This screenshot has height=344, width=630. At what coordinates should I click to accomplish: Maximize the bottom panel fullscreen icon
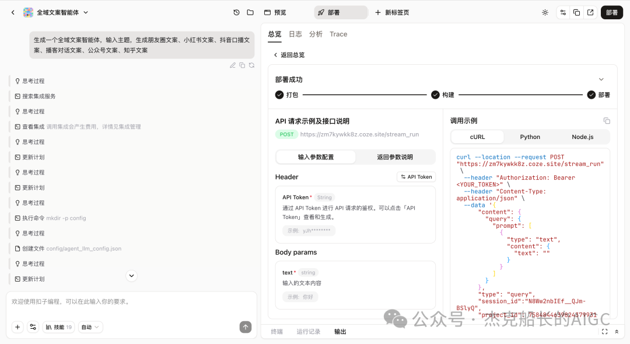(x=604, y=332)
